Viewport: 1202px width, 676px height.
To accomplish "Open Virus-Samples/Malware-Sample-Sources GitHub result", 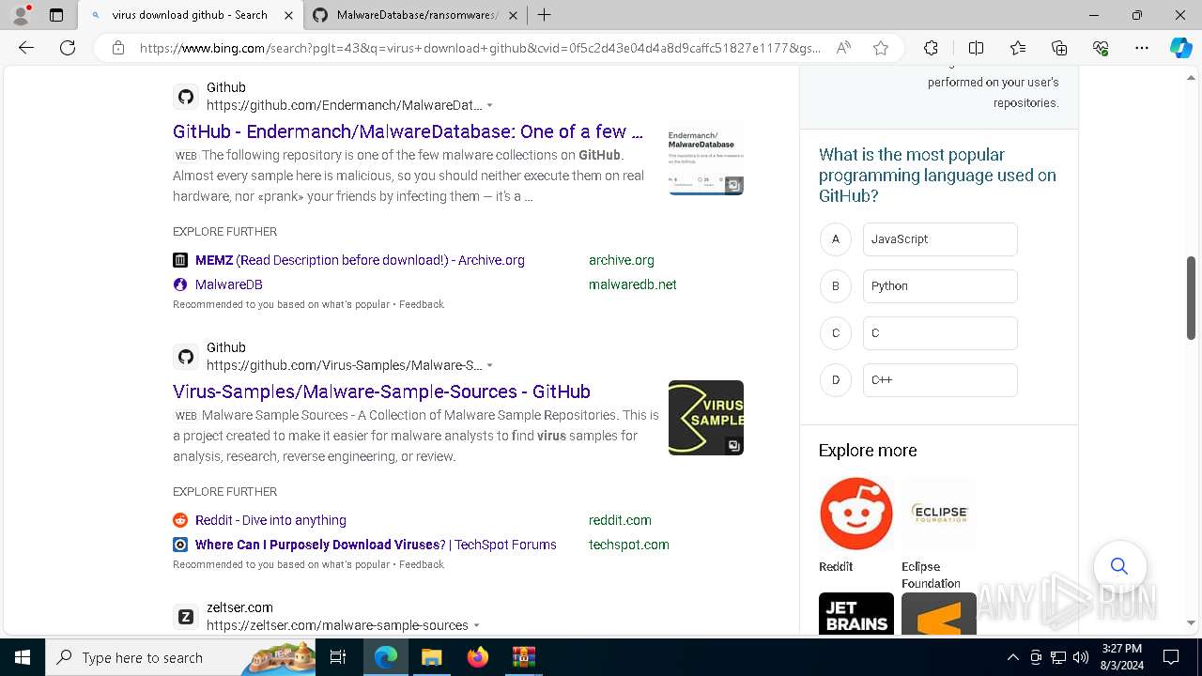I will point(381,392).
